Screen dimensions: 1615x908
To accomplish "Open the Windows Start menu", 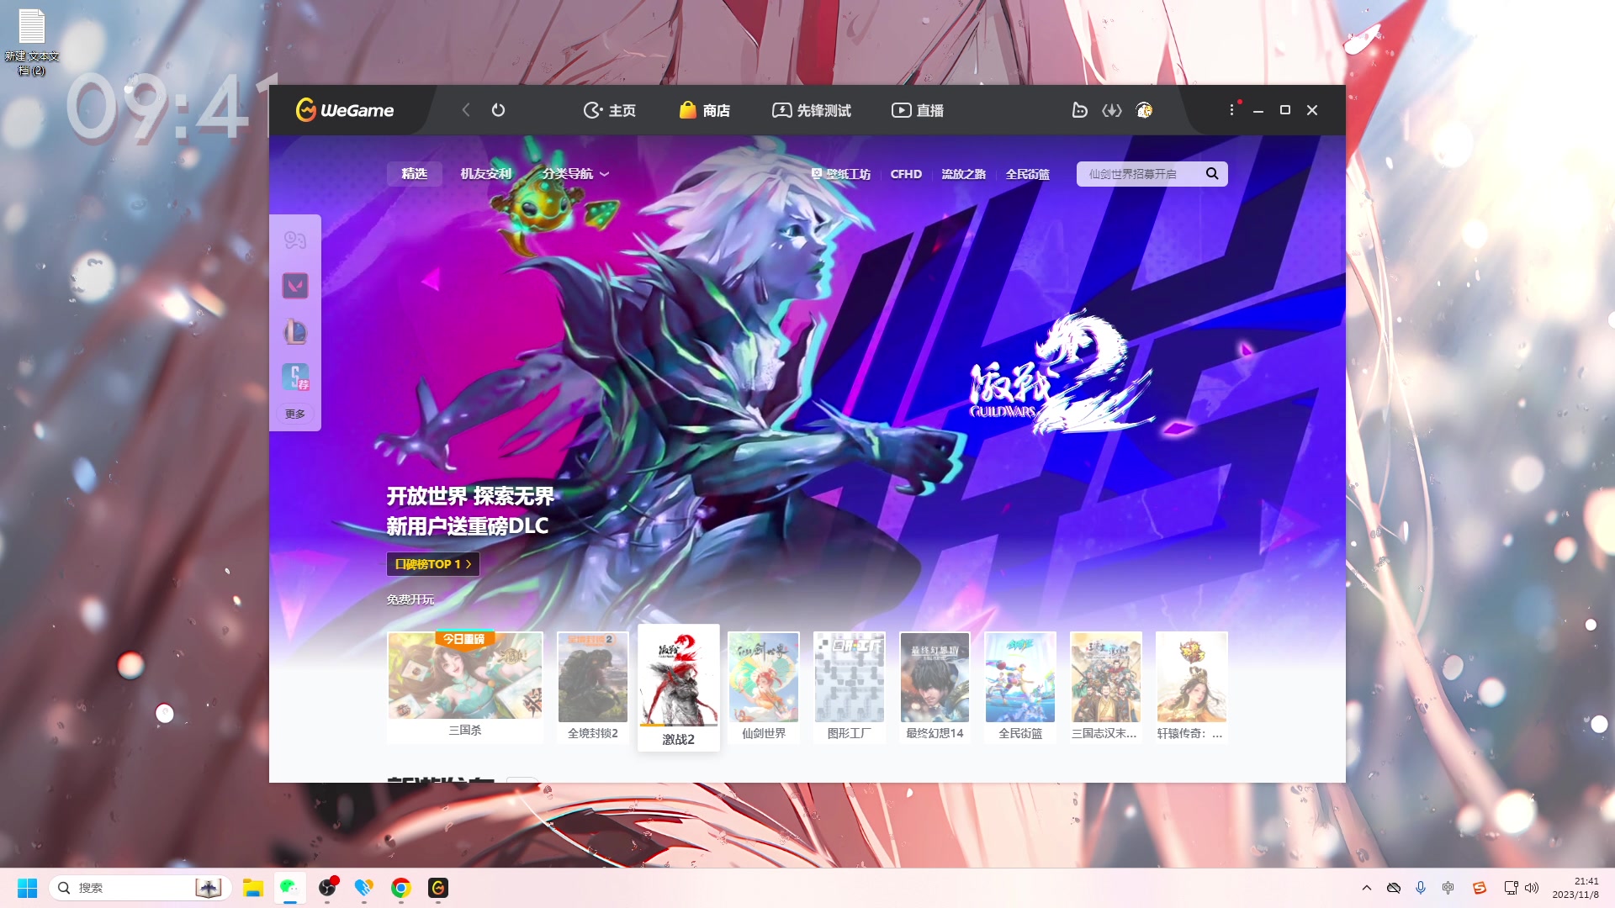I will pyautogui.click(x=27, y=888).
